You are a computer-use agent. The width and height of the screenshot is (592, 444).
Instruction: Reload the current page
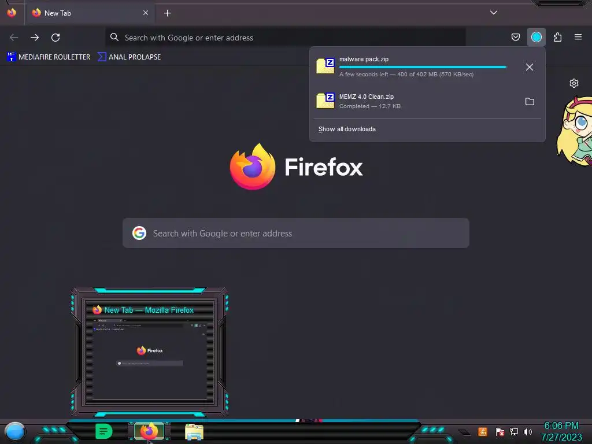tap(55, 38)
